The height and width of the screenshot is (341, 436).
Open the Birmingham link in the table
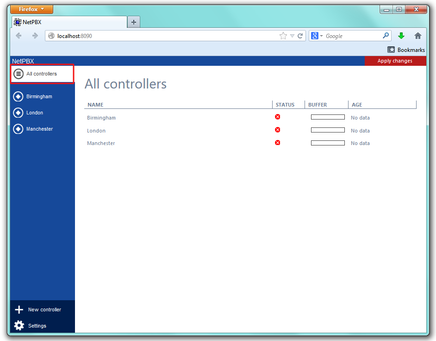(x=101, y=118)
